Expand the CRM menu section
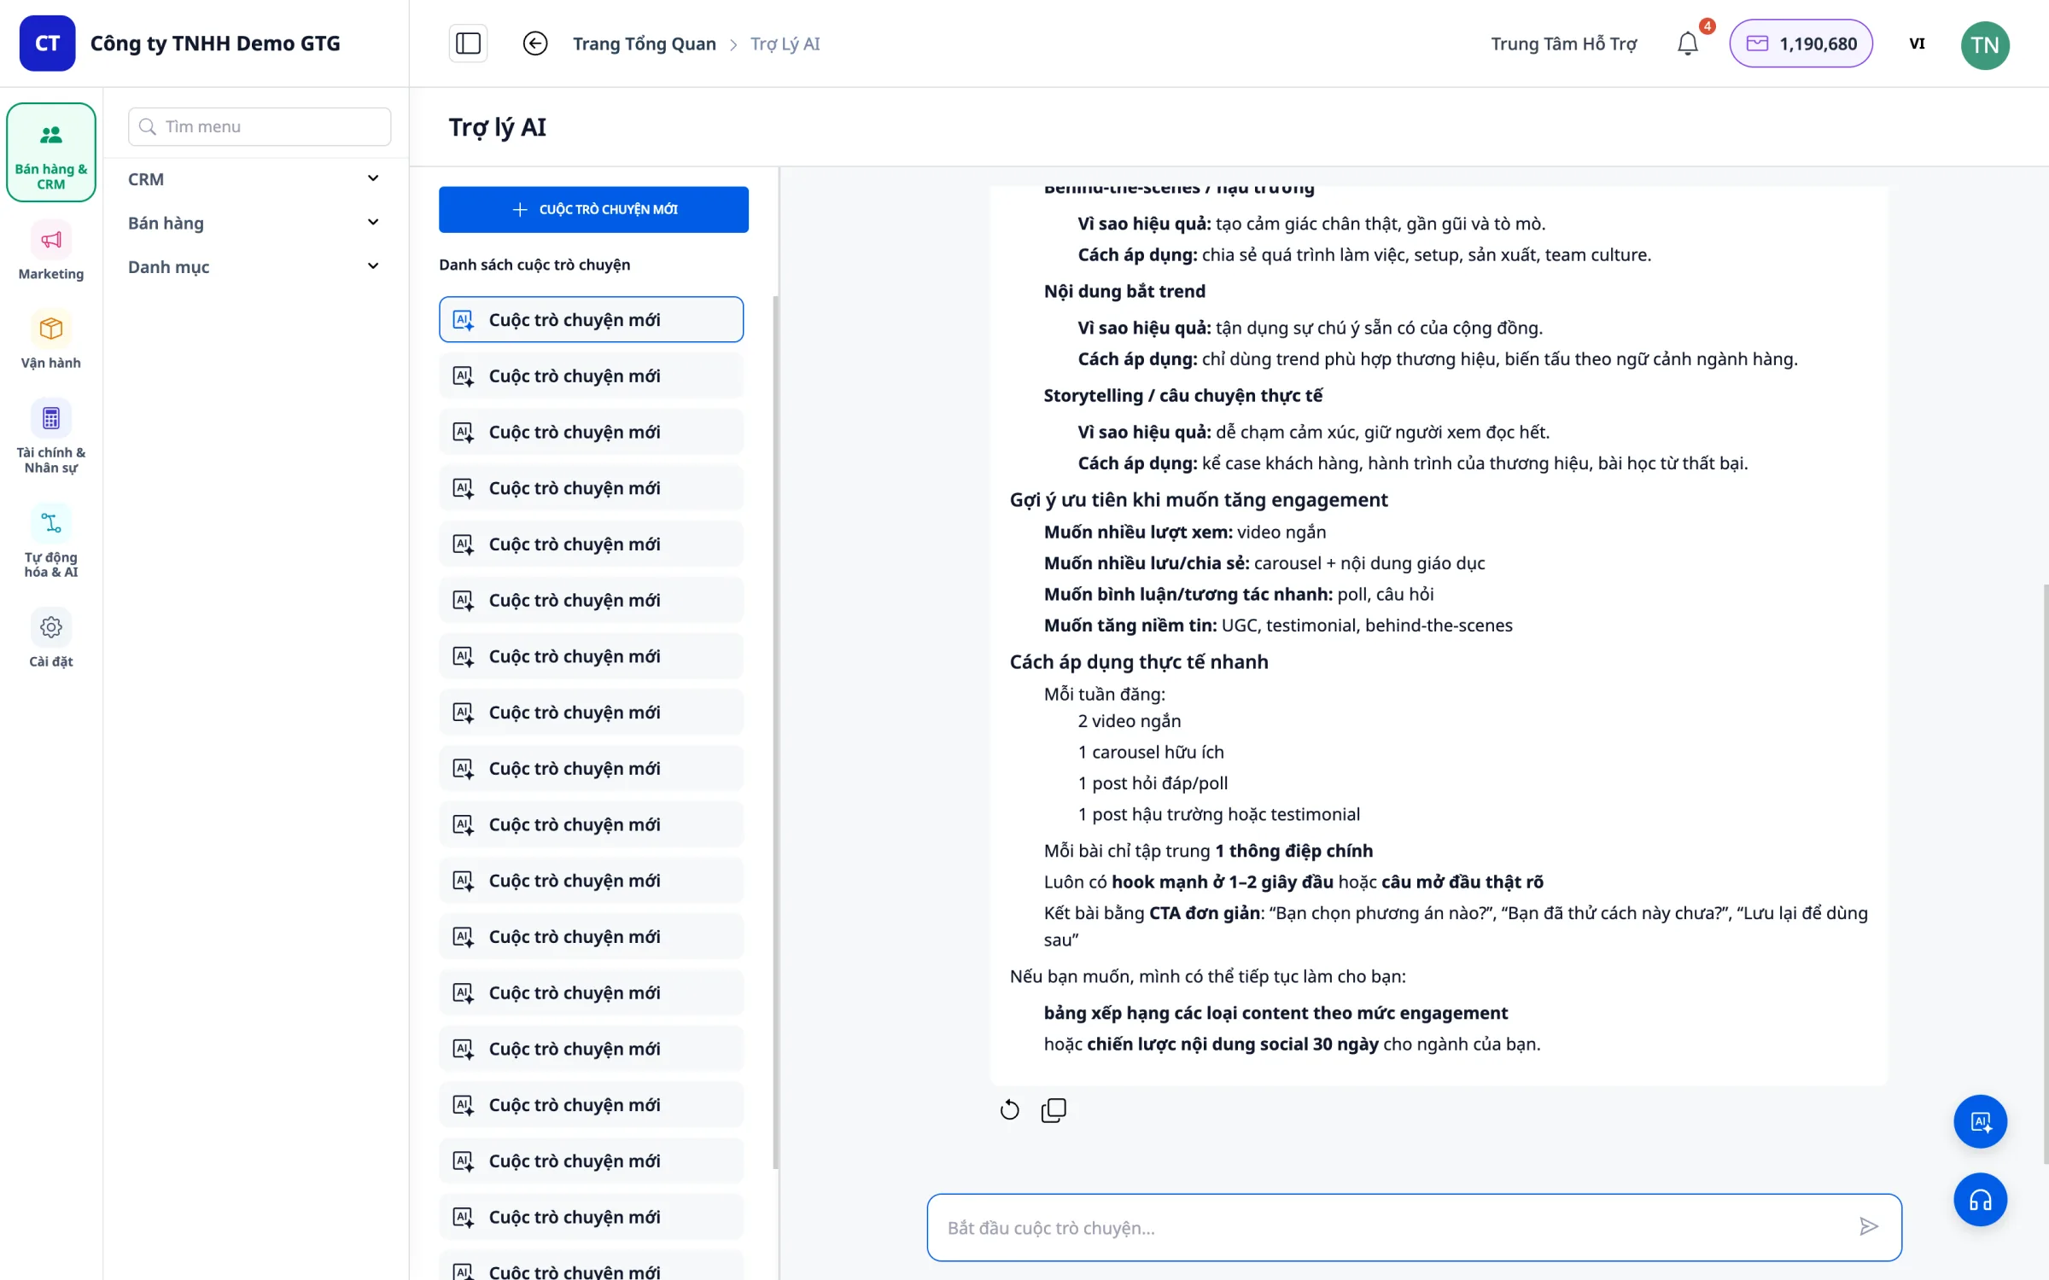Viewport: 2049px width, 1280px height. click(x=254, y=179)
